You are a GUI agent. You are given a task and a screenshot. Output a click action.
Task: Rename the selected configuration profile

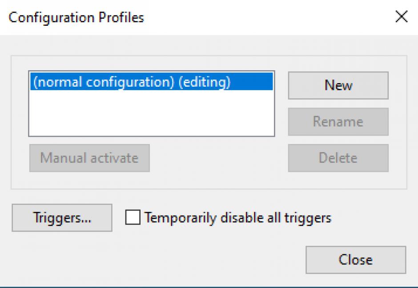(x=338, y=122)
